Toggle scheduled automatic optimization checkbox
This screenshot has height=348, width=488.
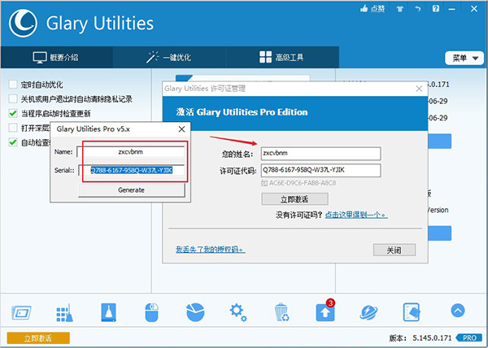click(x=13, y=85)
